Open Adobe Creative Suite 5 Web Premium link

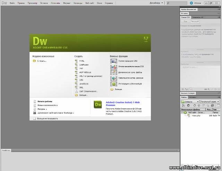point(123,104)
